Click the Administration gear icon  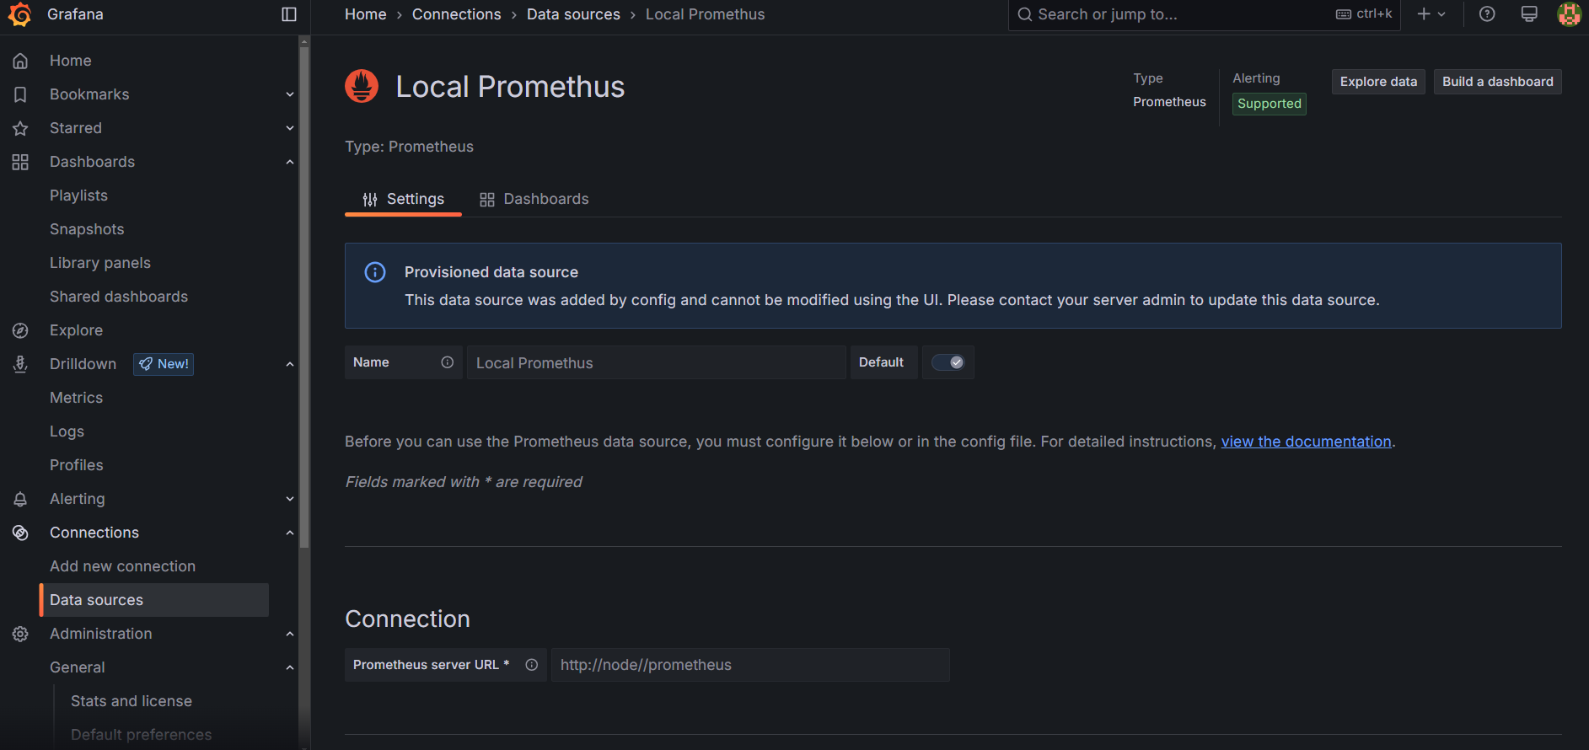pos(20,634)
